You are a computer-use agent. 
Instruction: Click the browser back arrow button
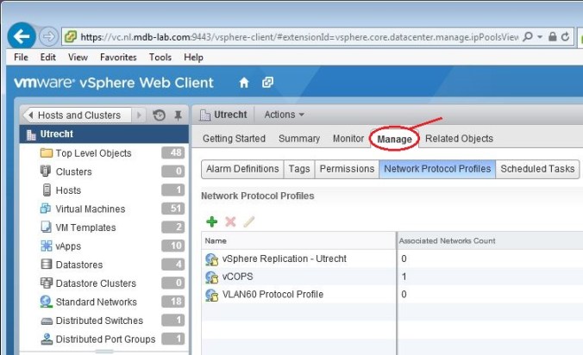point(23,36)
